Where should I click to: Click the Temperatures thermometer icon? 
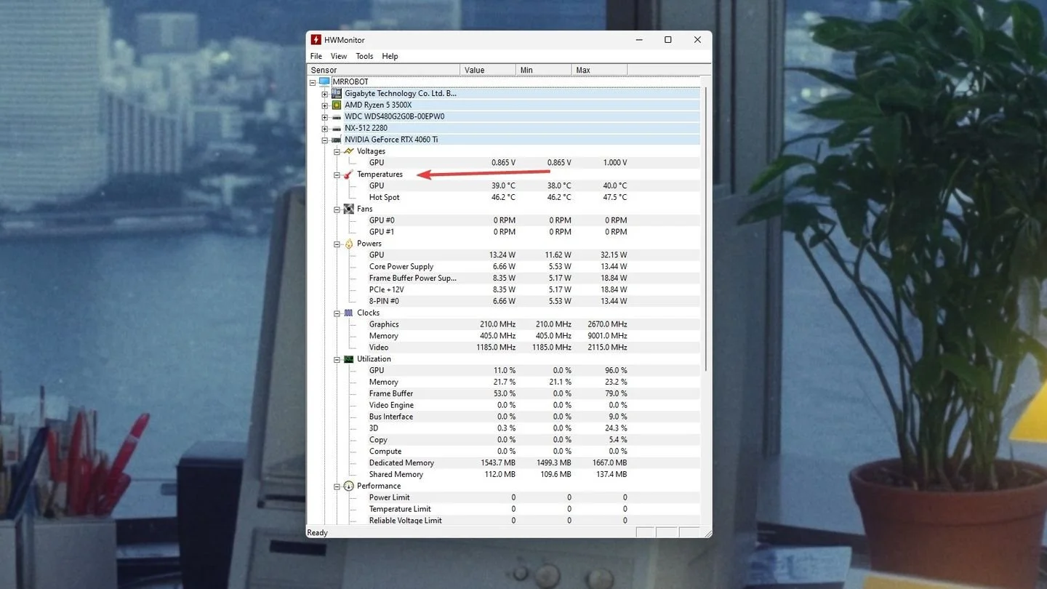pos(349,175)
